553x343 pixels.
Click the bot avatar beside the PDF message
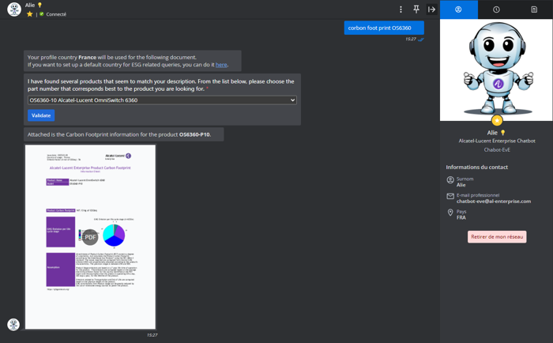[13, 324]
